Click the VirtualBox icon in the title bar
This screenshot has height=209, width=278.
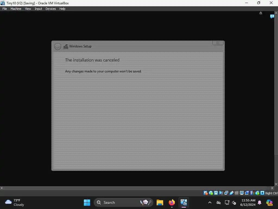point(3,3)
